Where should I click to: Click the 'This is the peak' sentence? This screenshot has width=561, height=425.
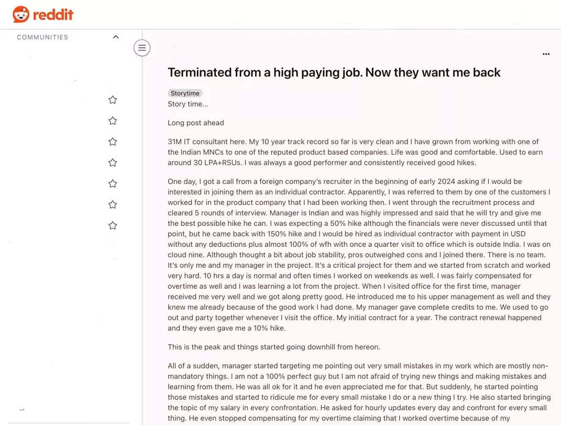pos(273,347)
